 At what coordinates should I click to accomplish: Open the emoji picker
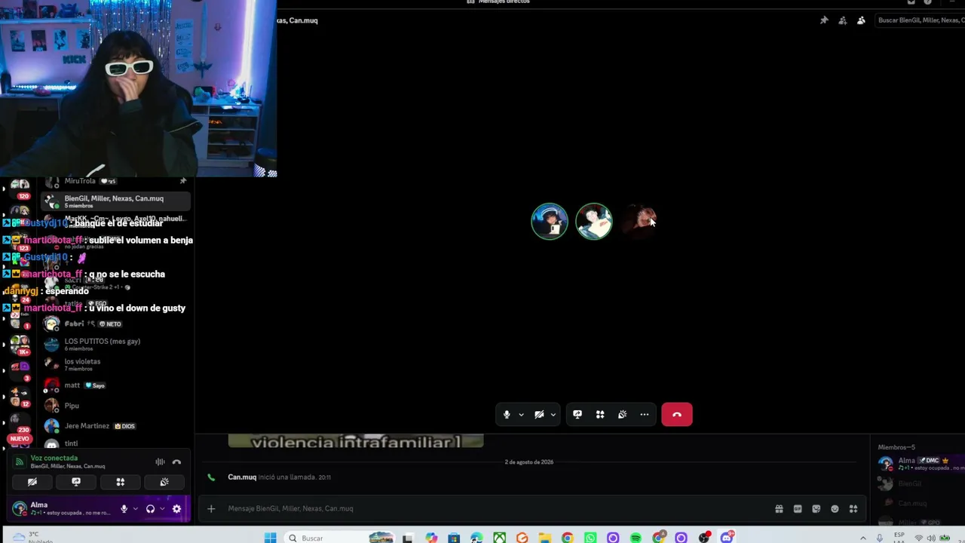[835, 509]
